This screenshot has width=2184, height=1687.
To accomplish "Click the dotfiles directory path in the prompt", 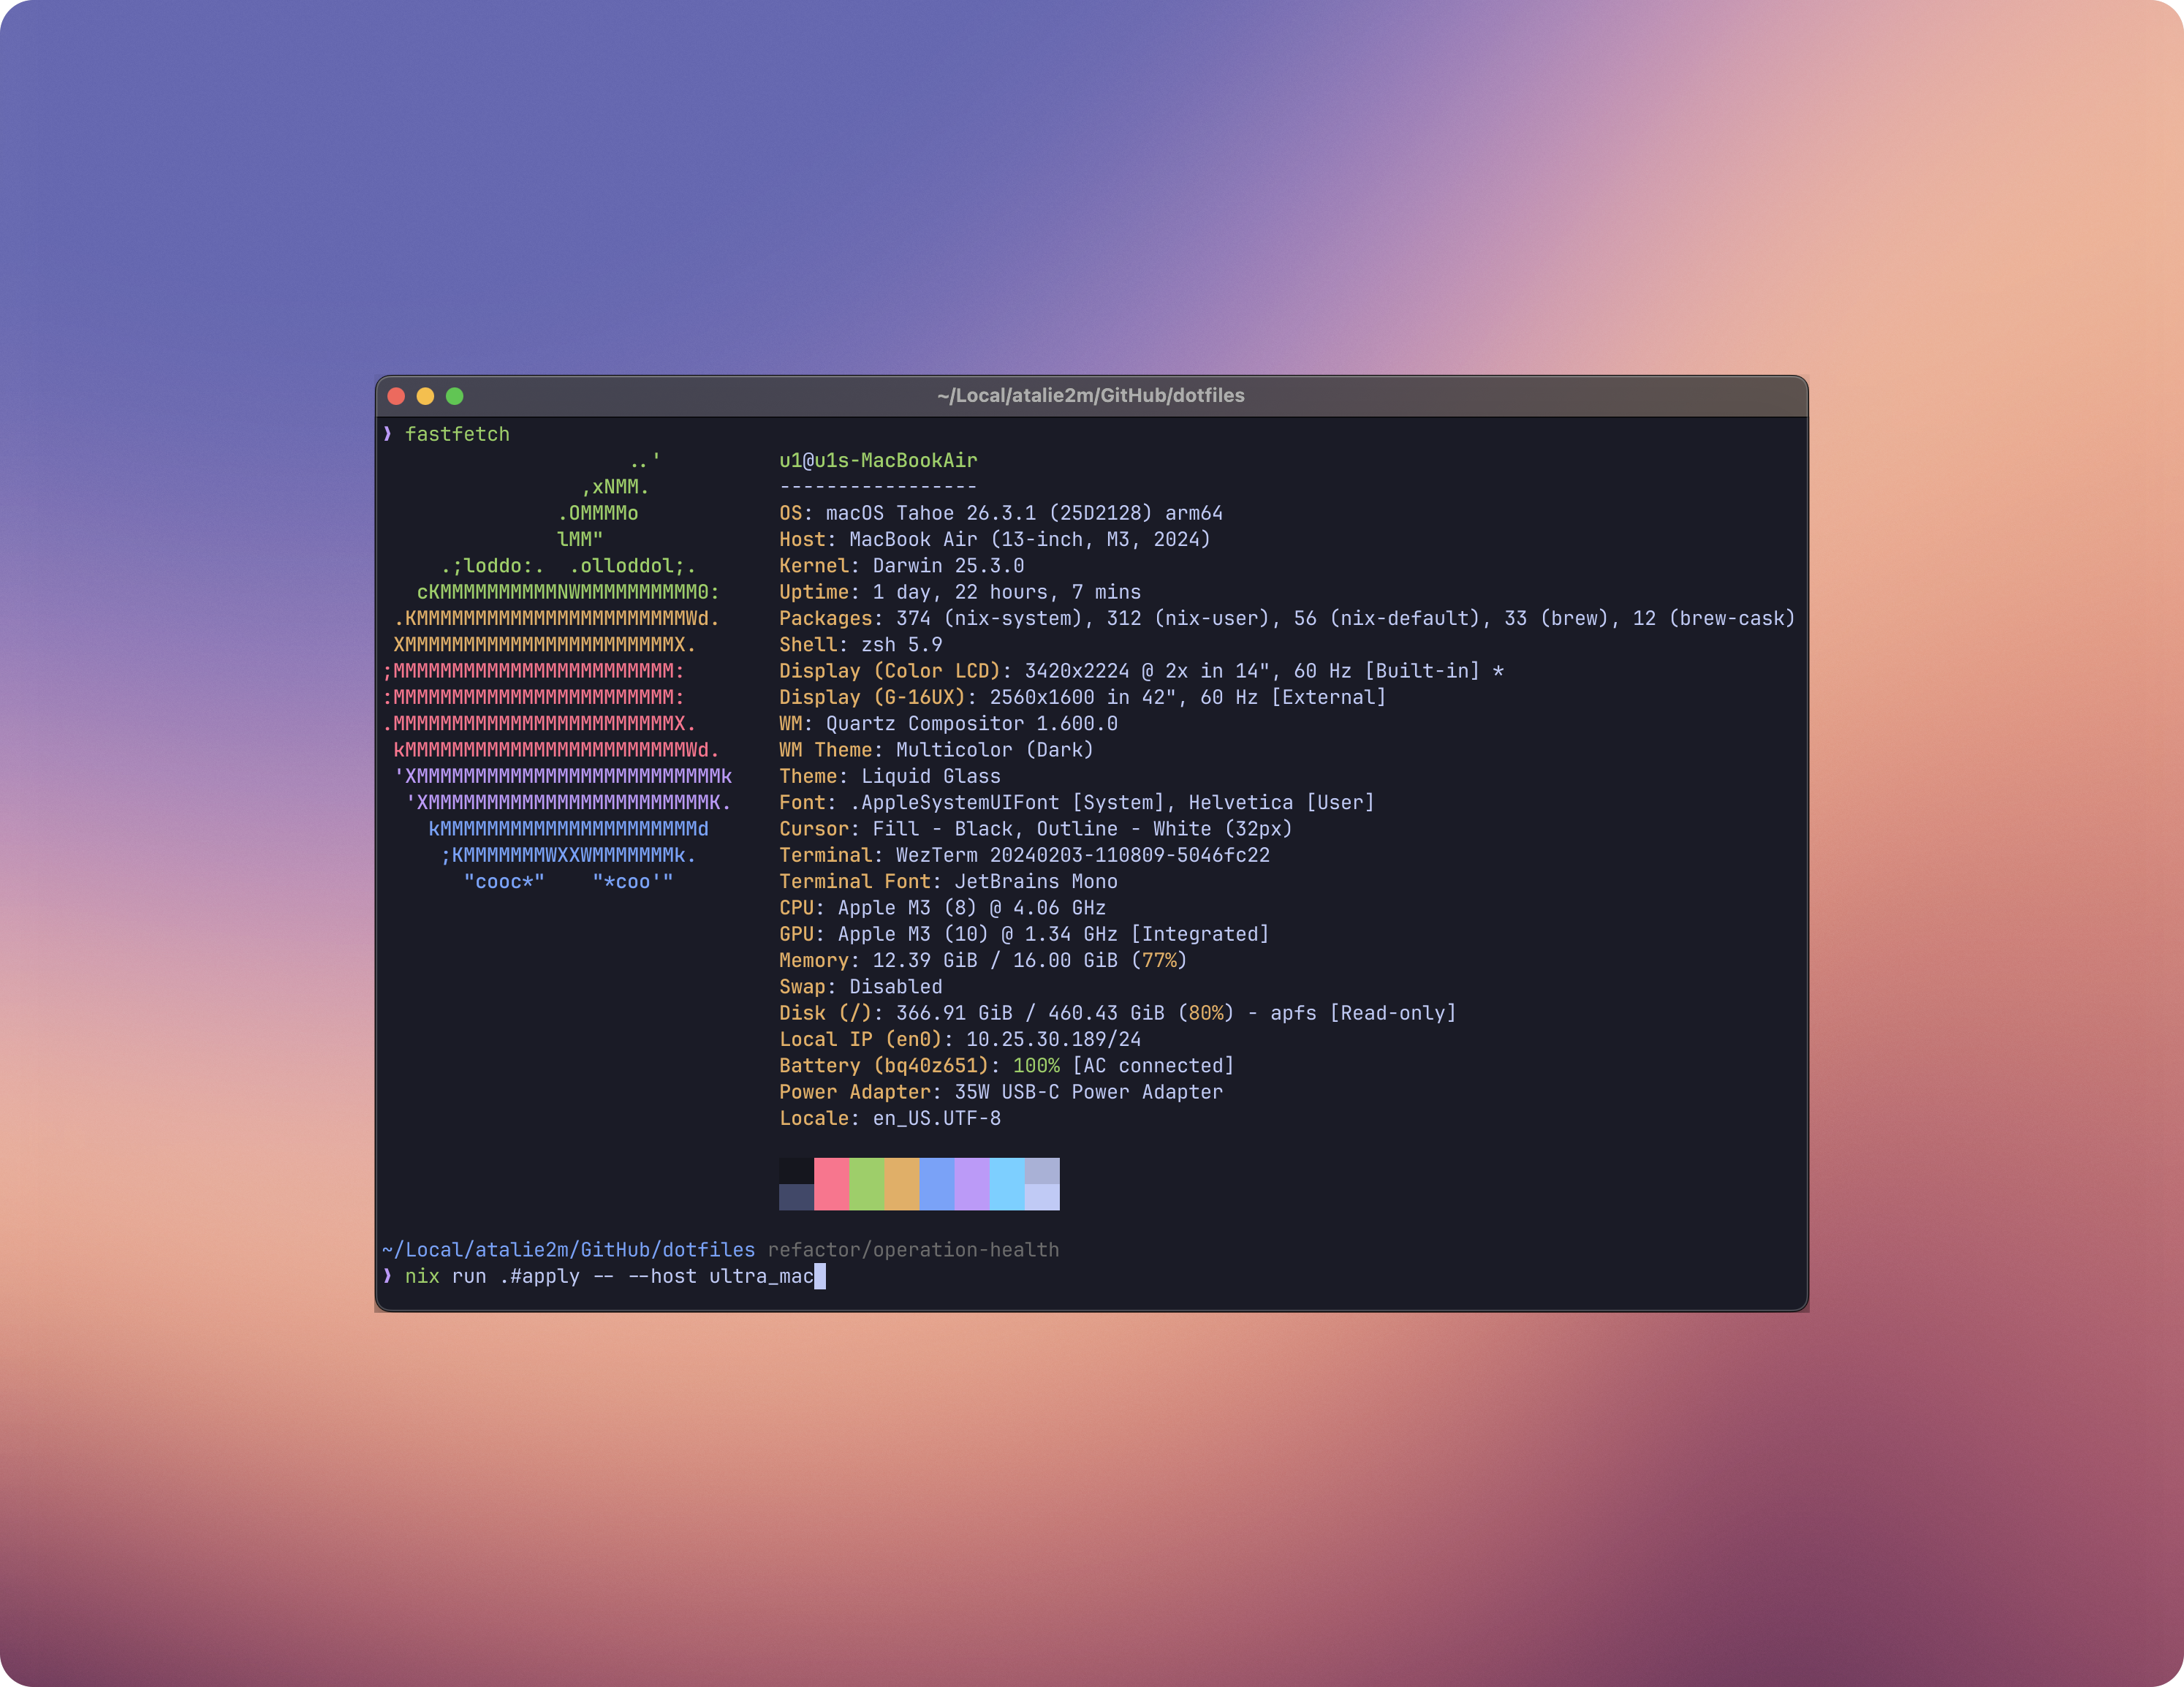I will (567, 1249).
